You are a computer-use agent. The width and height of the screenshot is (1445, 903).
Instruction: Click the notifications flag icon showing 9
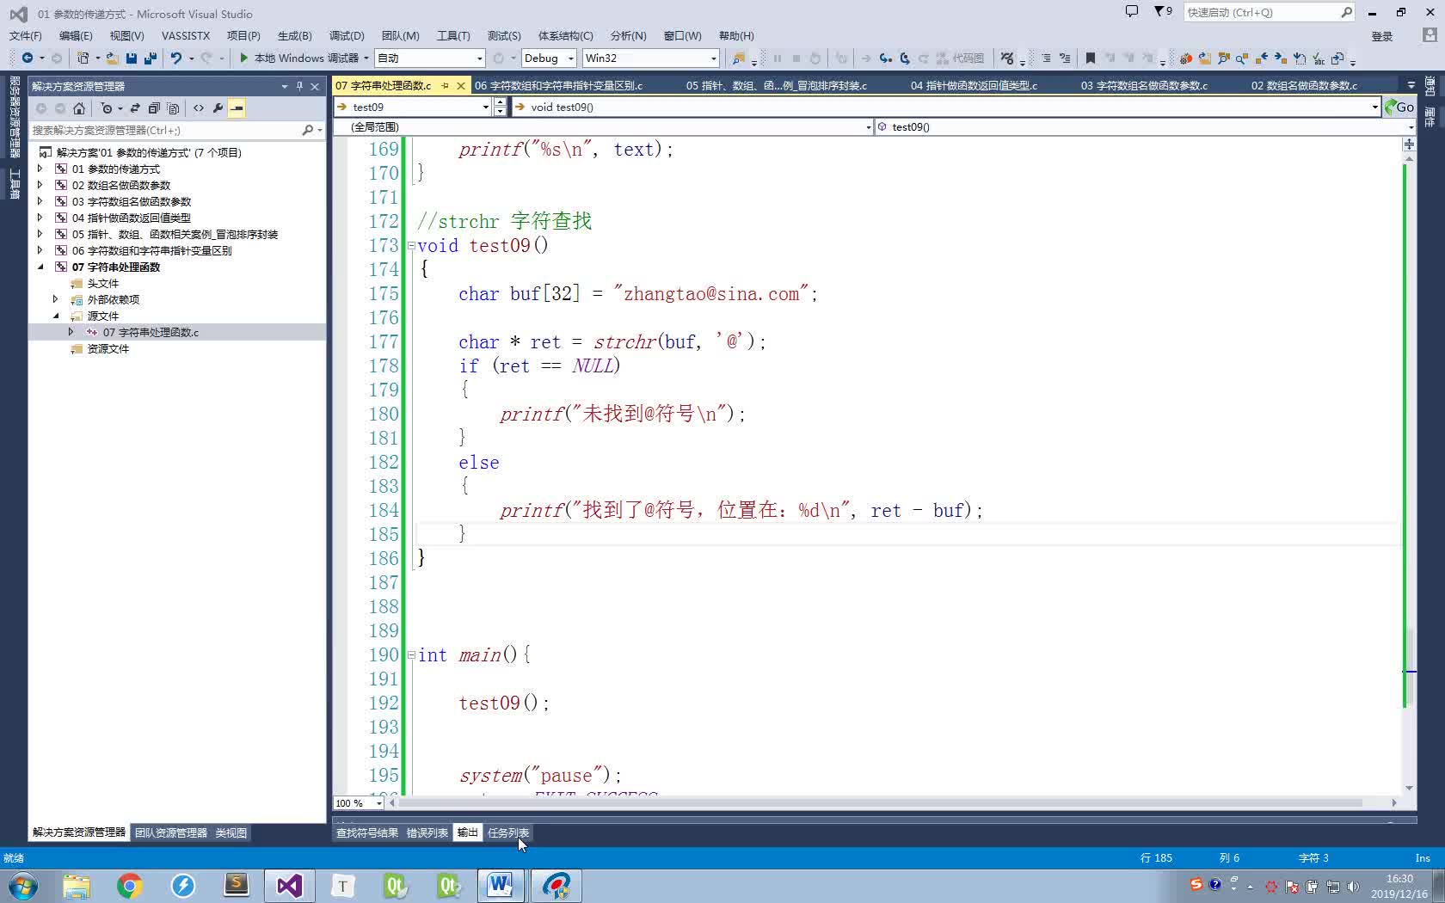[1163, 11]
